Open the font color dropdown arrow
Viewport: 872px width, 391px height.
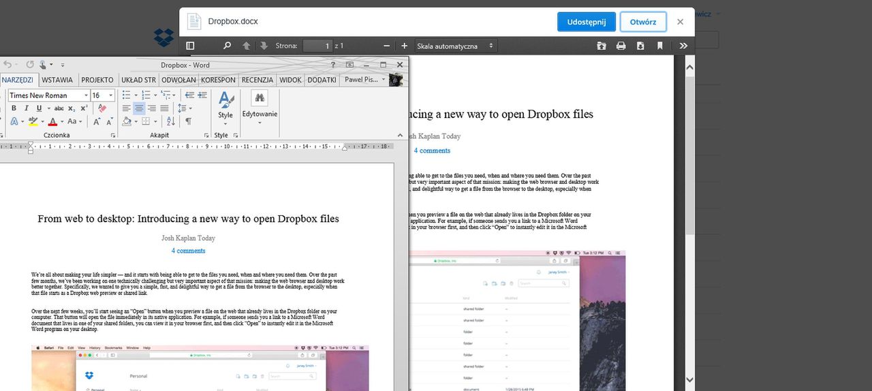click(x=62, y=121)
